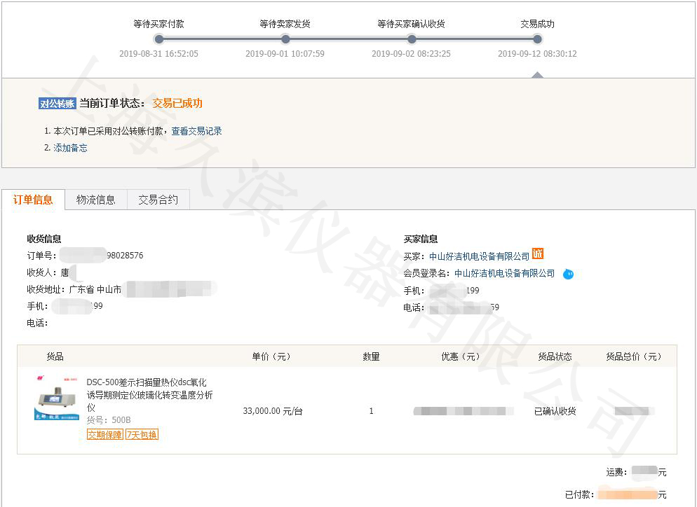This screenshot has width=697, height=507.
Task: Open the 交易合约 tab
Action: pos(158,200)
